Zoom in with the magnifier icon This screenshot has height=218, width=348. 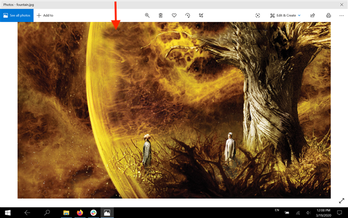click(x=147, y=16)
